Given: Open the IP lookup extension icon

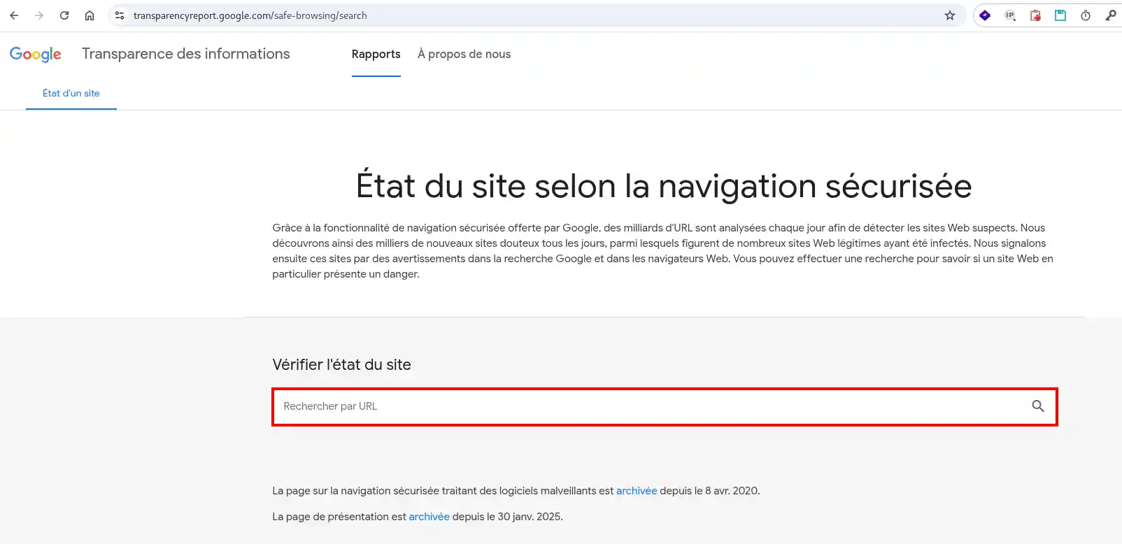Looking at the screenshot, I should [1010, 15].
